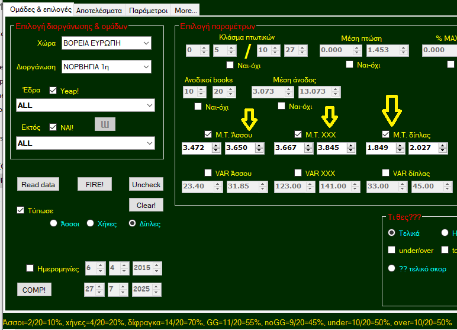Enable the Ημερομηνίες checkbox
The width and height of the screenshot is (457, 330).
pyautogui.click(x=30, y=268)
